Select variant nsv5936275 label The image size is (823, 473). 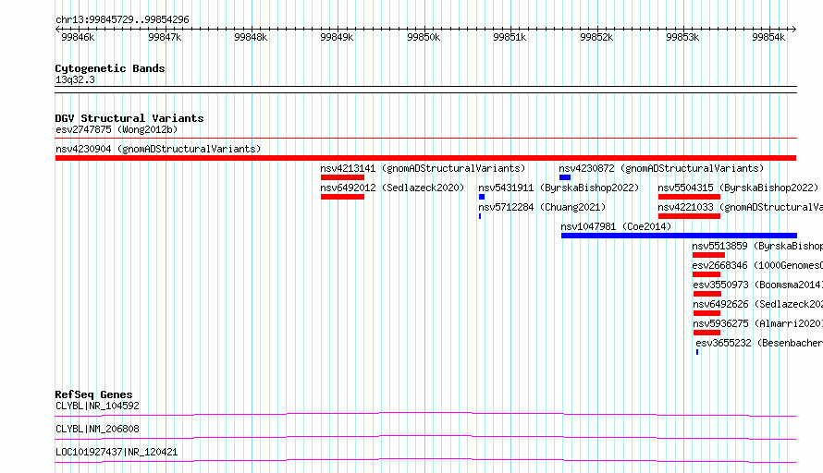tap(758, 323)
